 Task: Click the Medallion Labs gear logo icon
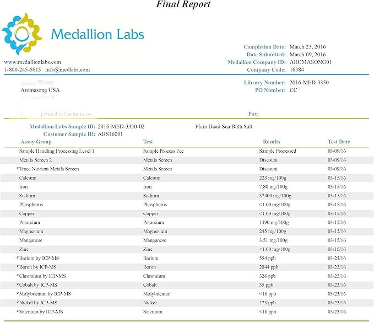[22, 34]
